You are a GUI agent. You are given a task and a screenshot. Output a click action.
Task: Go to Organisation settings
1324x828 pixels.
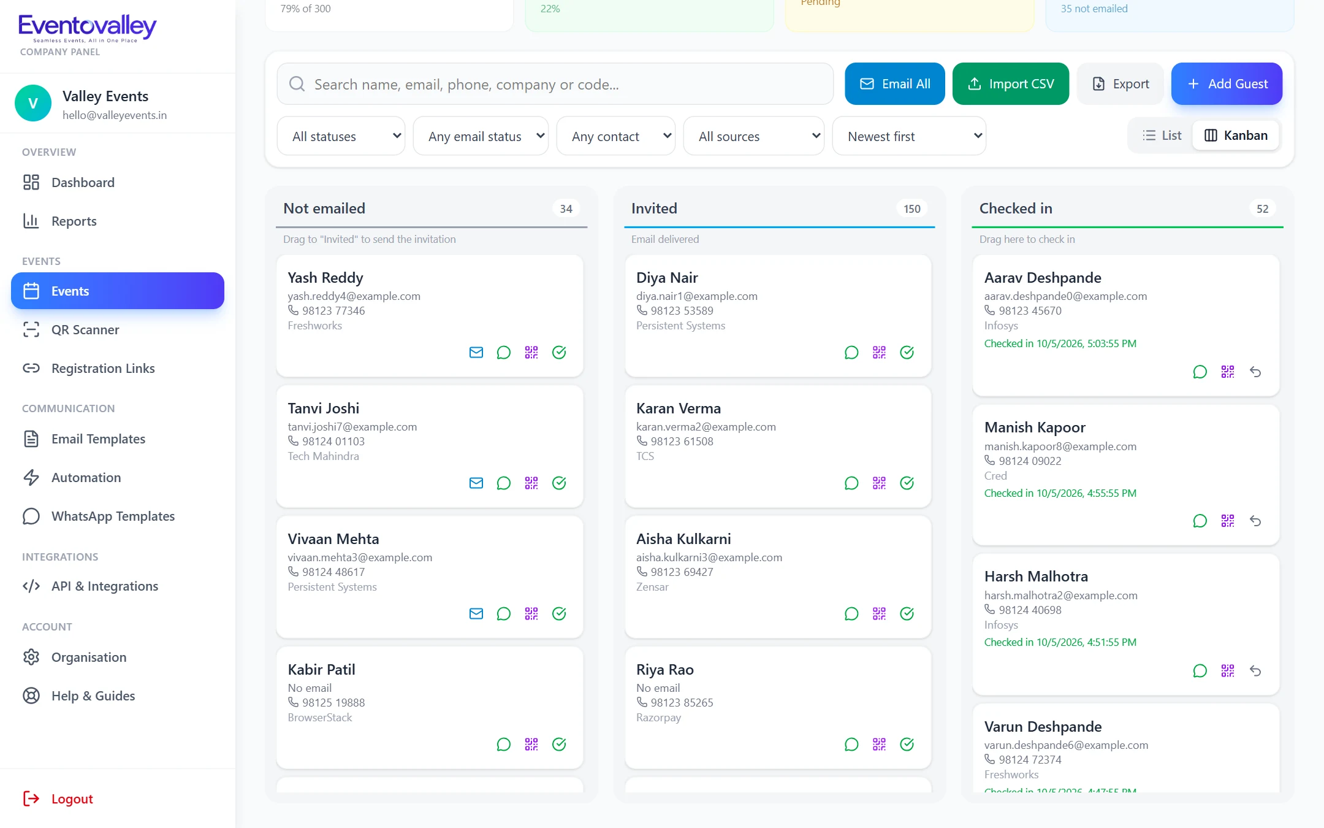click(x=118, y=657)
